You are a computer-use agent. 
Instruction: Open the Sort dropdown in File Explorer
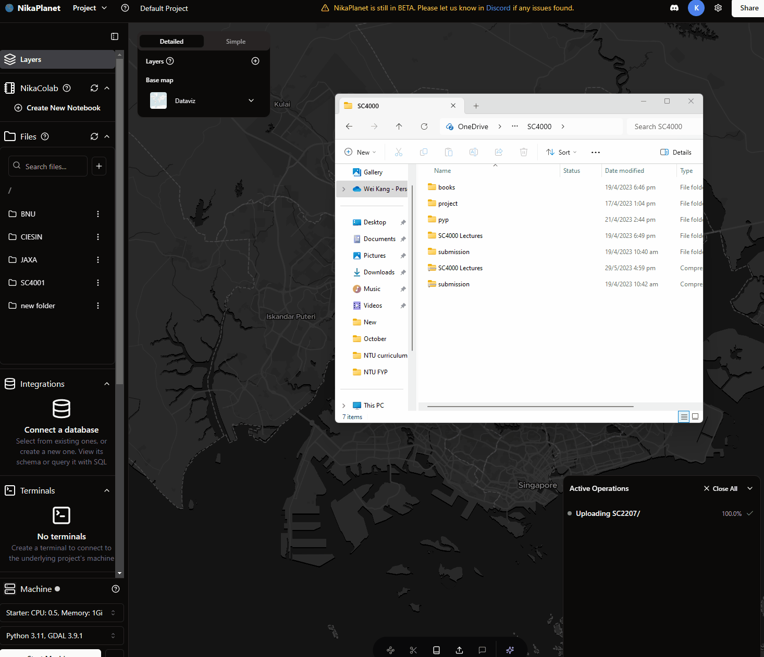click(x=561, y=151)
